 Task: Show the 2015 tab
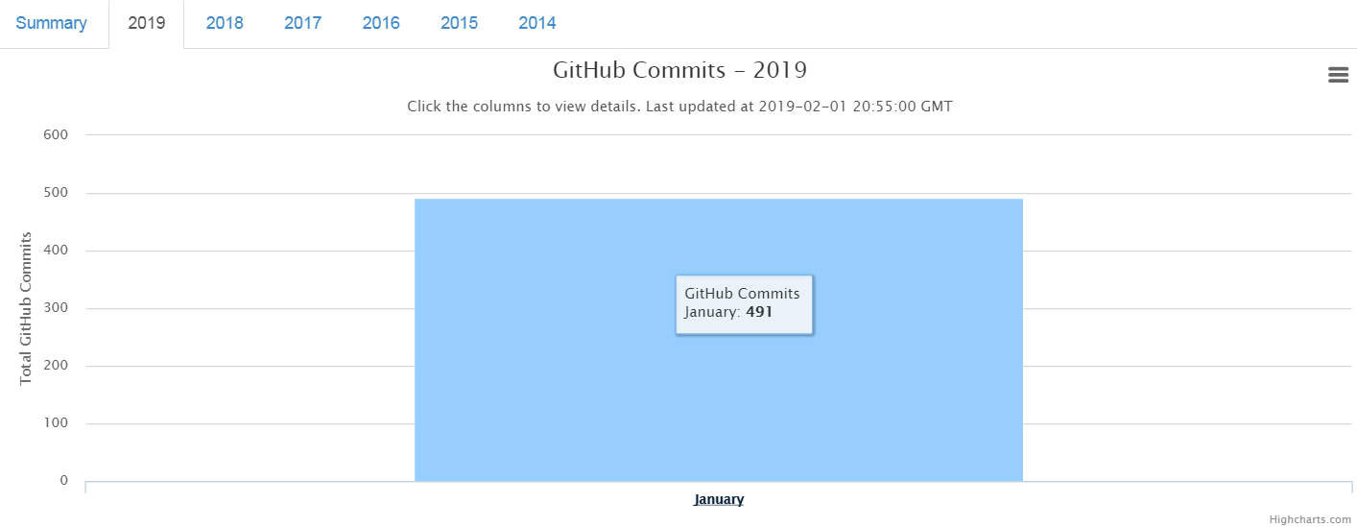[459, 23]
